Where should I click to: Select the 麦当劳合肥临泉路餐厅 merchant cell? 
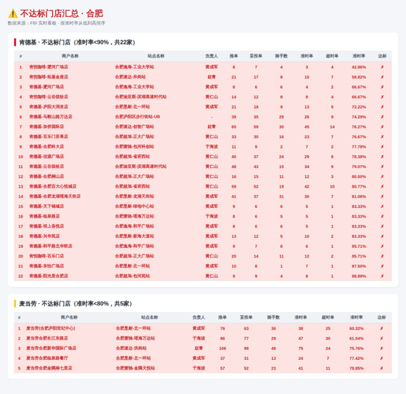[47, 358]
